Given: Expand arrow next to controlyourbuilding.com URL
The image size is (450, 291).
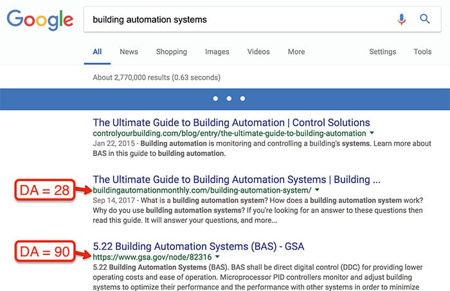Looking at the screenshot, I should click(x=372, y=133).
